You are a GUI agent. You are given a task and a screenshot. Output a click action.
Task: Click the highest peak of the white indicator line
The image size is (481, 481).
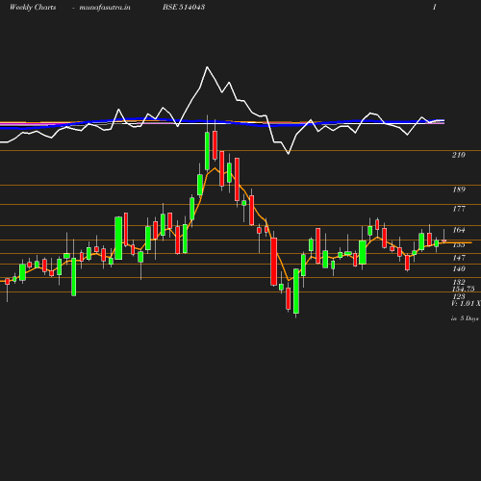pyautogui.click(x=207, y=67)
